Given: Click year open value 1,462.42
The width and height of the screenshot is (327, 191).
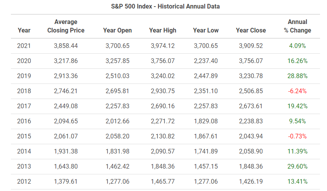Looking at the screenshot, I should tap(117, 167).
